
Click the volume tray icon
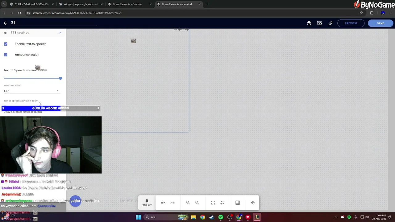(367, 217)
